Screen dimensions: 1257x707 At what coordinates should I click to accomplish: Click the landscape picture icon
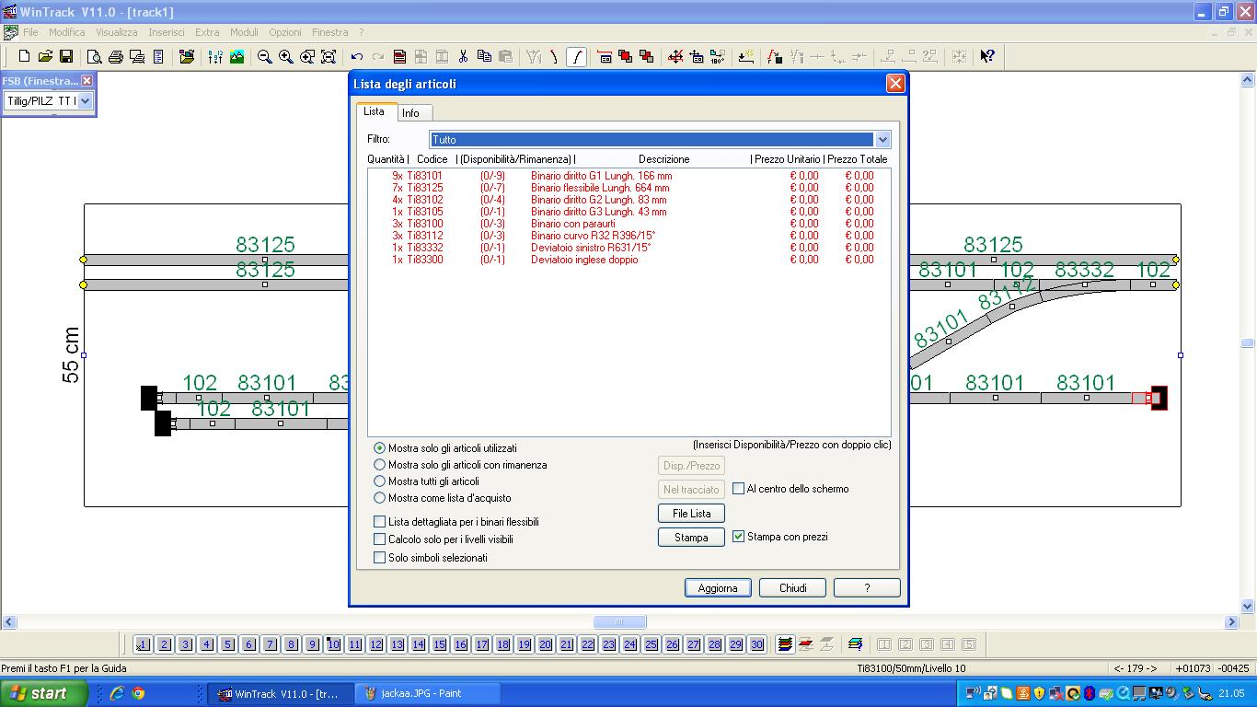coord(236,56)
